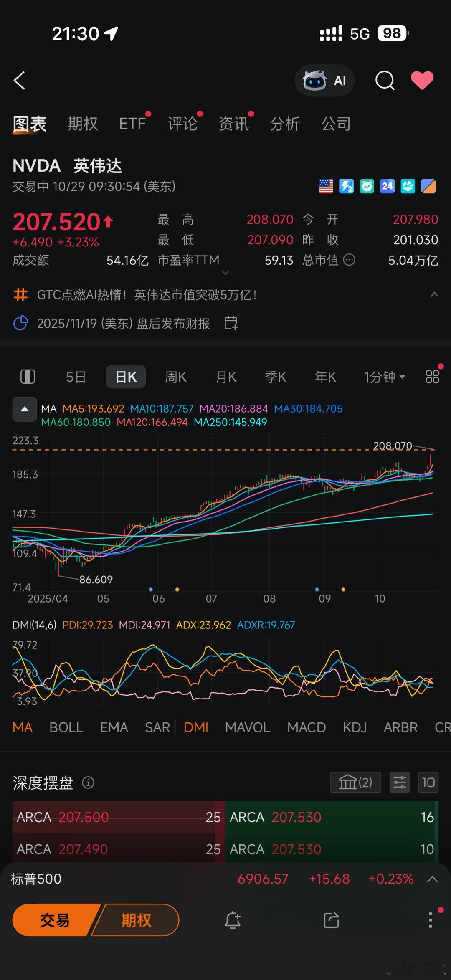Open the 分析 analysis tab
Viewport: 451px width, 980px height.
[x=285, y=124]
